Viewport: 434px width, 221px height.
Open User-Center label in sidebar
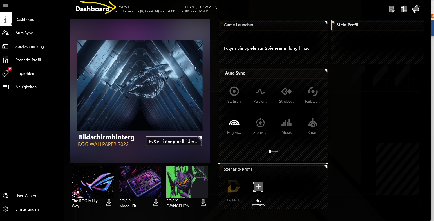coord(26,196)
